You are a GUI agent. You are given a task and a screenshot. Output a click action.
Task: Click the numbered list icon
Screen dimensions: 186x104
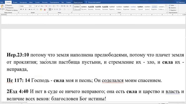(x=54, y=6)
